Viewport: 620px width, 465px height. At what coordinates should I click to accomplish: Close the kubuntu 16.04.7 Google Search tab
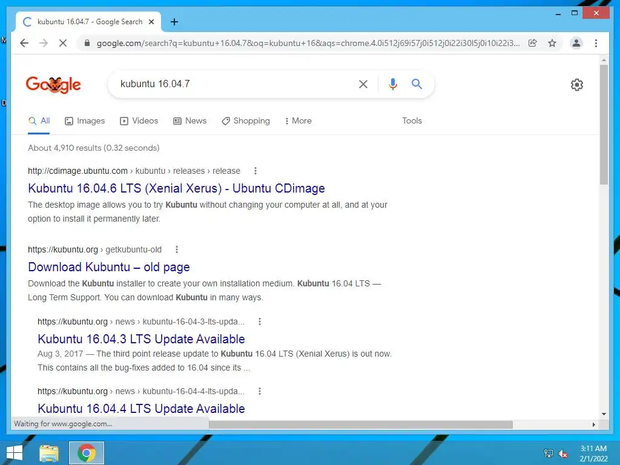pyautogui.click(x=151, y=22)
